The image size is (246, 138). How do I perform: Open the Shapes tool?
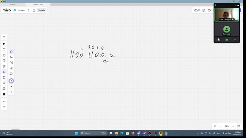(4, 66)
